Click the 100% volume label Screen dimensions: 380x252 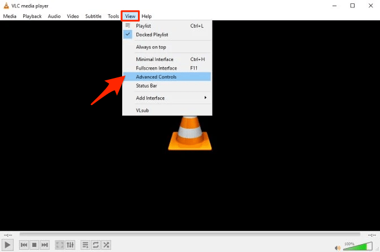click(349, 244)
